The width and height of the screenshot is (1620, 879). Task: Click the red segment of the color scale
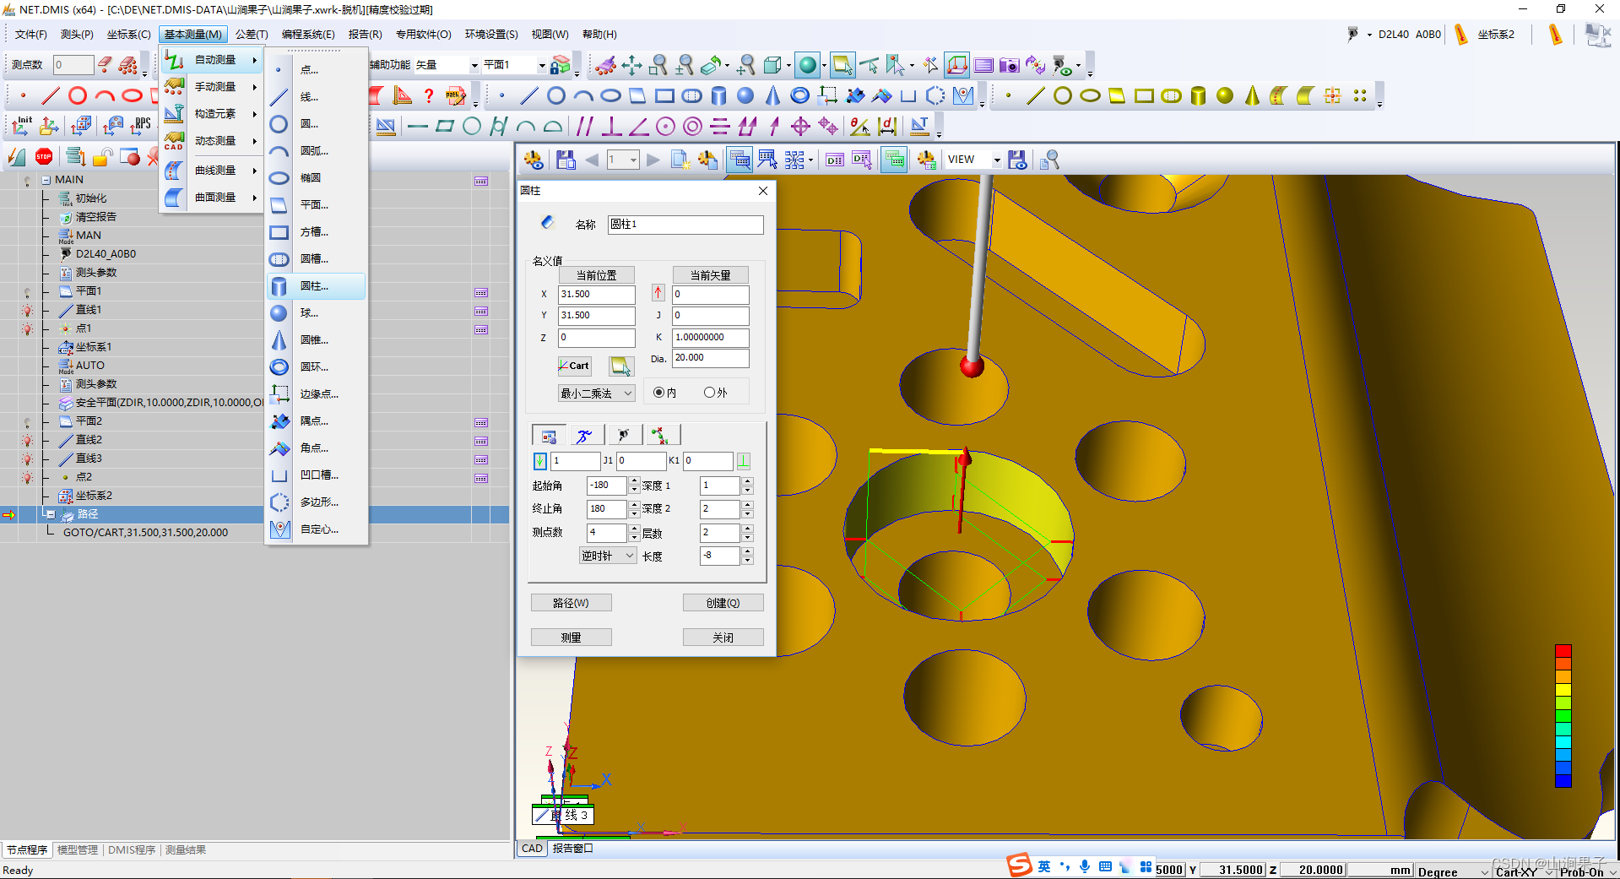coord(1563,651)
